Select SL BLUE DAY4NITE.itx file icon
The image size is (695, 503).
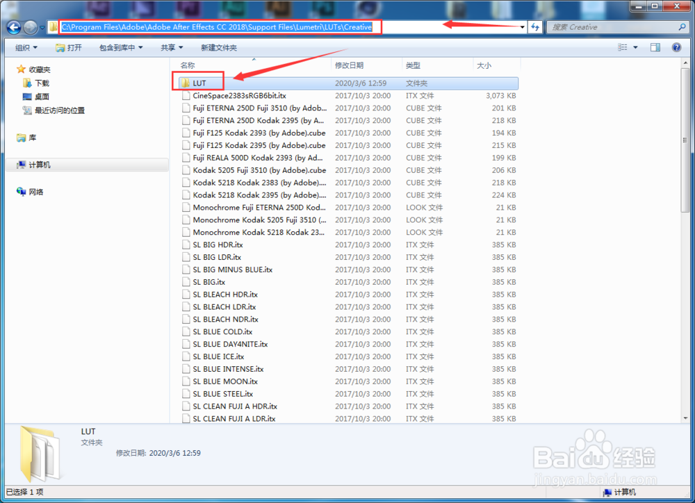(x=186, y=344)
